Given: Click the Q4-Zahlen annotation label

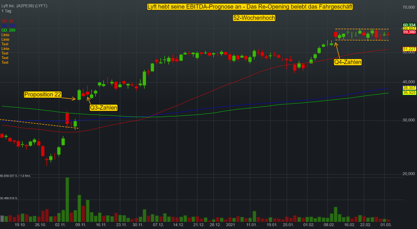Looking at the screenshot, I should click(348, 62).
